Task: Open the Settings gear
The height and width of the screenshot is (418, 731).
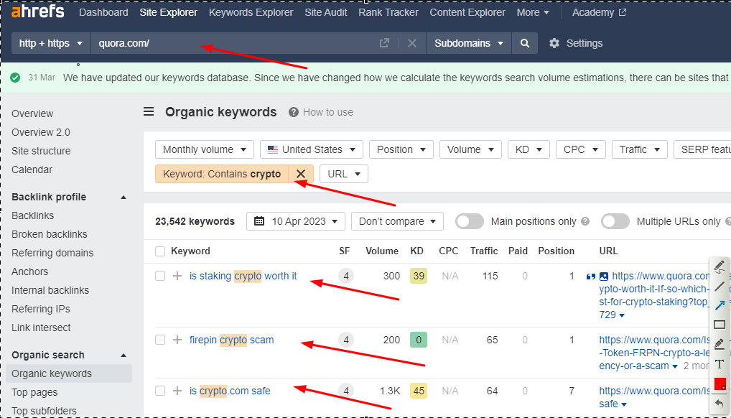Action: point(554,43)
